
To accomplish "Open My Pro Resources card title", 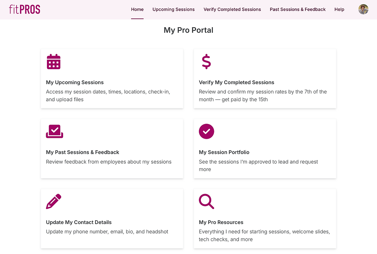I will pos(221,222).
